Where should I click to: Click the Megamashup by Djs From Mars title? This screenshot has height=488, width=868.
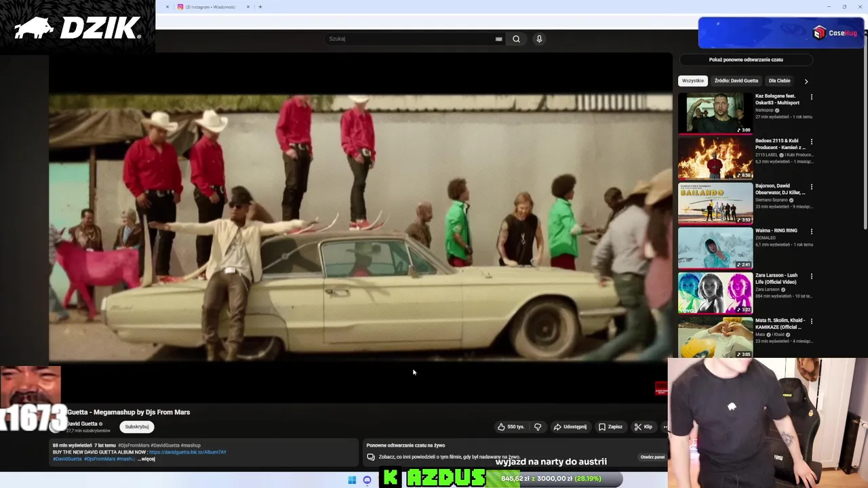point(129,412)
